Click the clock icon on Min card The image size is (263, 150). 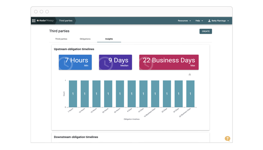pos(65,64)
